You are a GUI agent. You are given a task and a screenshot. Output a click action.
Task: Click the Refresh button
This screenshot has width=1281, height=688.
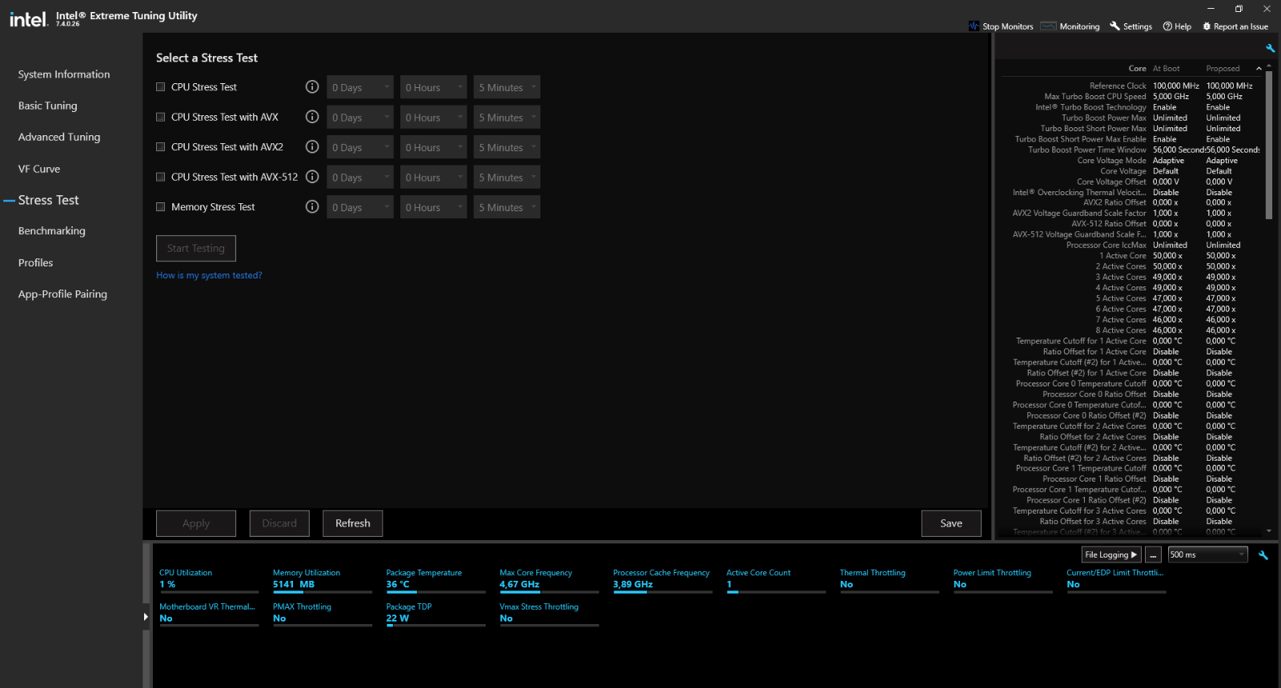coord(353,523)
